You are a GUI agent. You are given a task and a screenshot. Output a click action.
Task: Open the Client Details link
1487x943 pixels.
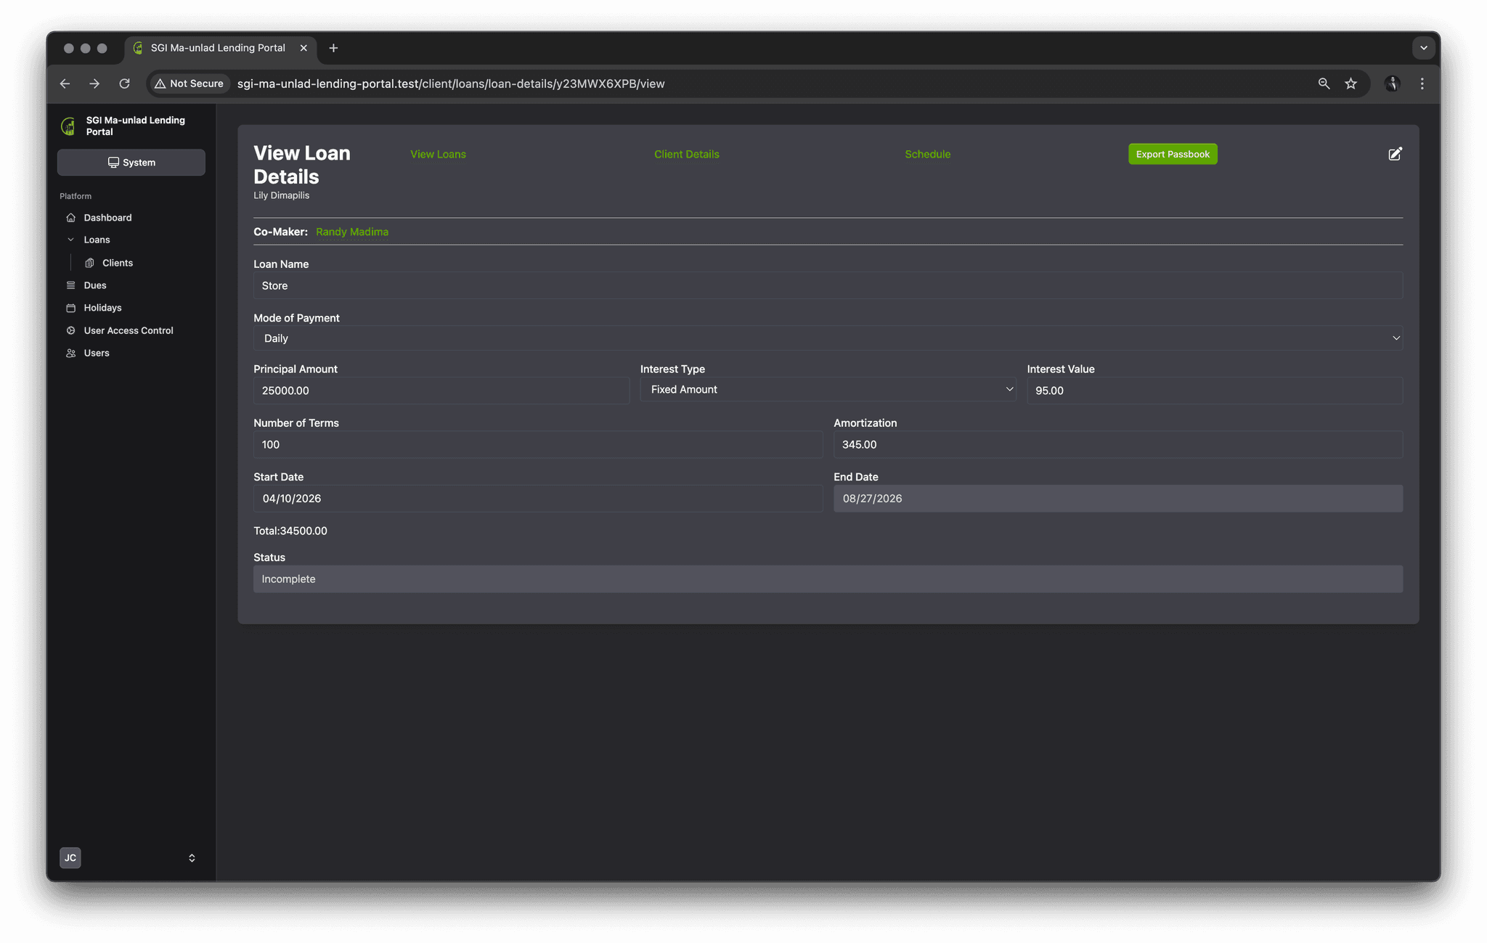(x=686, y=154)
